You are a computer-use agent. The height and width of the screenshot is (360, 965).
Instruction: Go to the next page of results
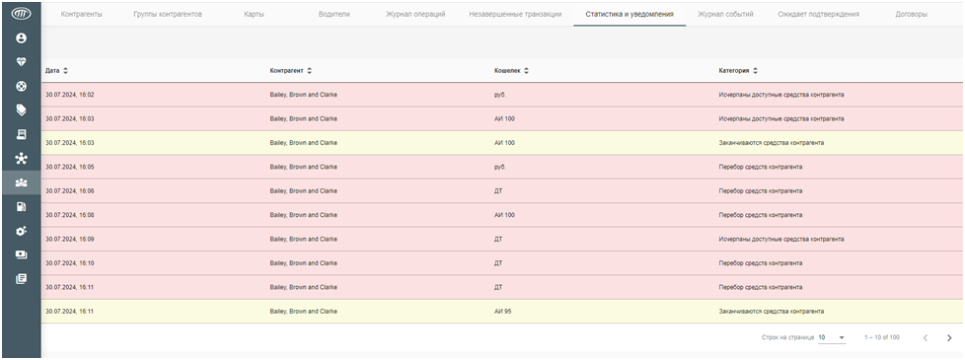pyautogui.click(x=948, y=337)
